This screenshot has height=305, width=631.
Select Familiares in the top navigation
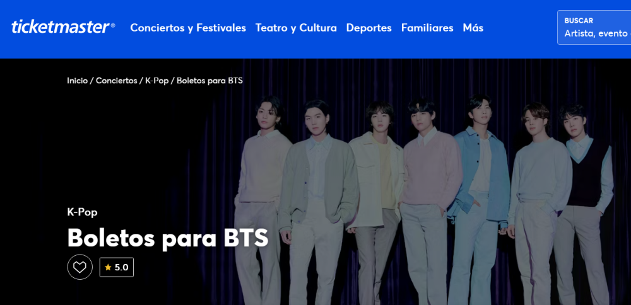427,28
